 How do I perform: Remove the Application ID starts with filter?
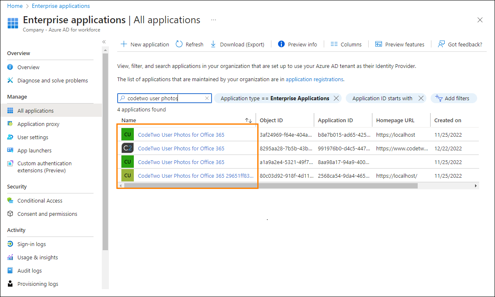point(421,98)
